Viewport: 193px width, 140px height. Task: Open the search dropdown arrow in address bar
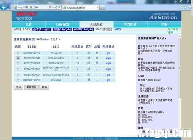click(x=53, y=7)
